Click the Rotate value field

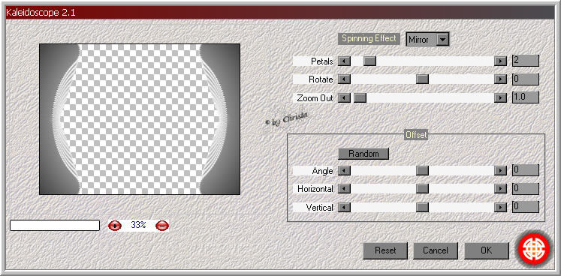click(x=526, y=79)
